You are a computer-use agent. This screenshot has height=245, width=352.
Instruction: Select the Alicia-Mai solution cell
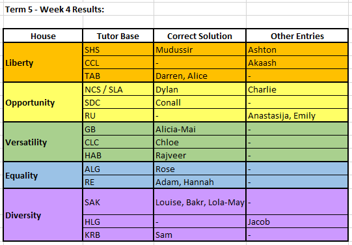[200, 129]
